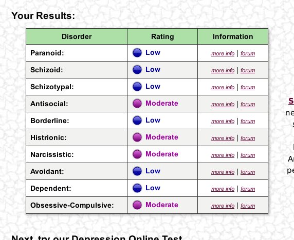Screen dimensions: 294x240
Task: Click the Rating column header
Action: coord(162,36)
